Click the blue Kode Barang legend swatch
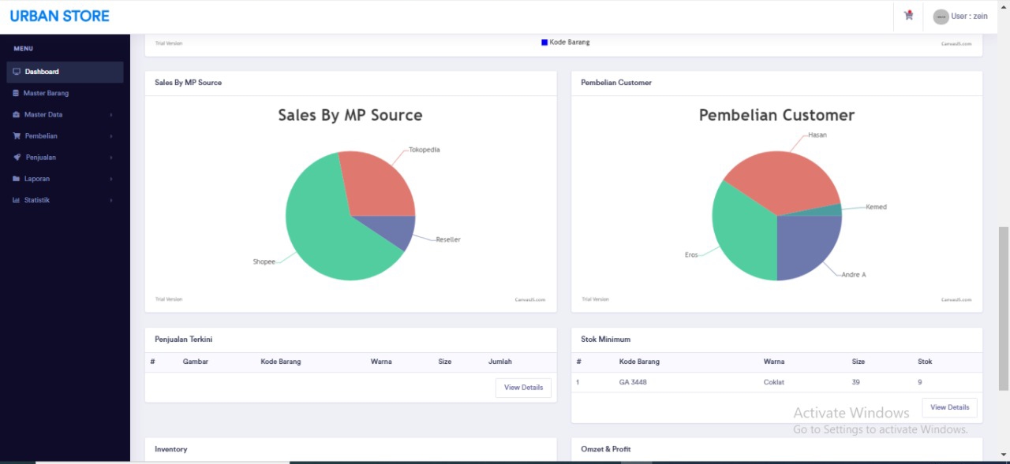The width and height of the screenshot is (1010, 464). (544, 43)
